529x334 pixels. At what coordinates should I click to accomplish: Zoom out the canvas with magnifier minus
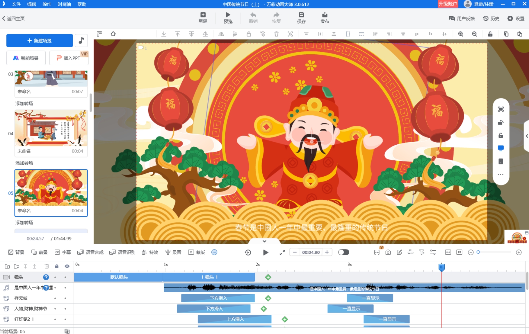tap(474, 34)
